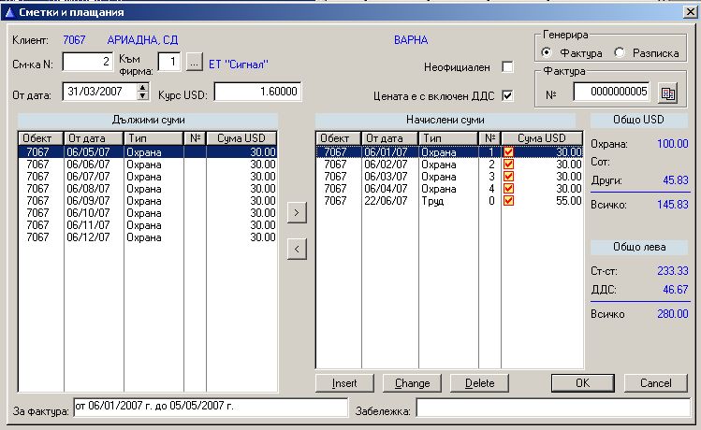Select owed row dated 06/10/07
701x430 pixels.
pyautogui.click(x=148, y=213)
